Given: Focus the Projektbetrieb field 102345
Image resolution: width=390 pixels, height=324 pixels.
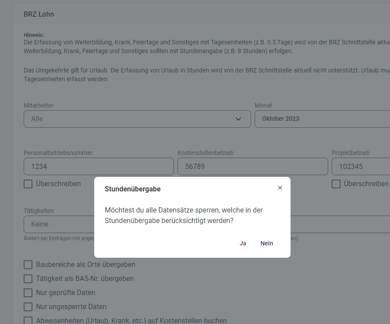Looking at the screenshot, I should (x=361, y=166).
